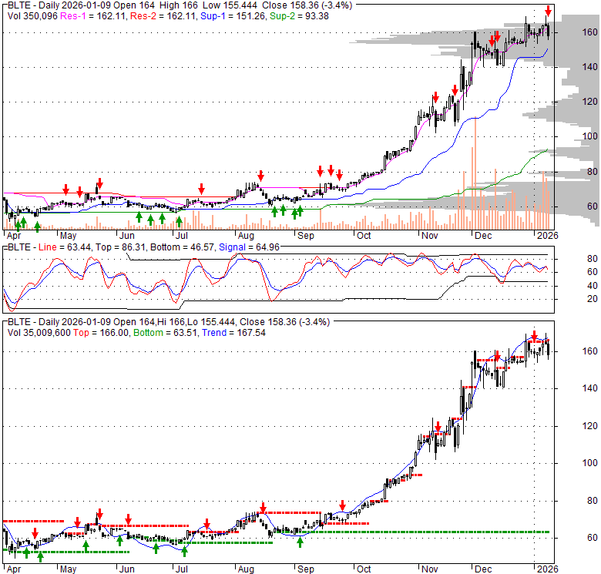Click the green buy arrow in early September, bottom chart
The width and height of the screenshot is (601, 574).
tap(300, 542)
